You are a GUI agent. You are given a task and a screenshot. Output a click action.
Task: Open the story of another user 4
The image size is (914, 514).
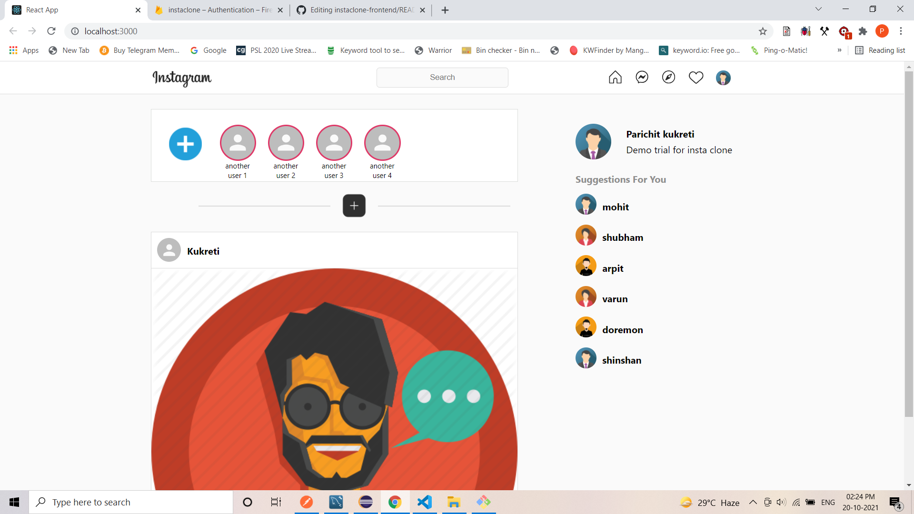[x=382, y=143]
